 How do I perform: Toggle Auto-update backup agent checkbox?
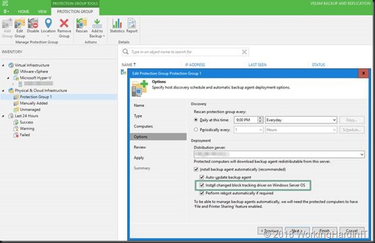tap(202, 177)
